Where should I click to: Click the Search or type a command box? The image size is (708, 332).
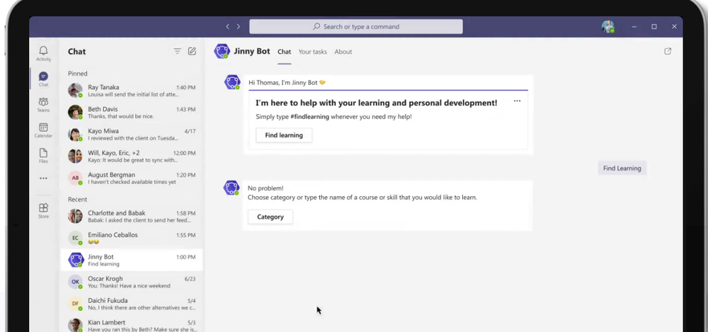(x=356, y=27)
